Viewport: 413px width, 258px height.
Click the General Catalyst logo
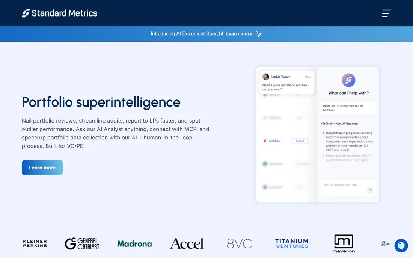tap(82, 243)
